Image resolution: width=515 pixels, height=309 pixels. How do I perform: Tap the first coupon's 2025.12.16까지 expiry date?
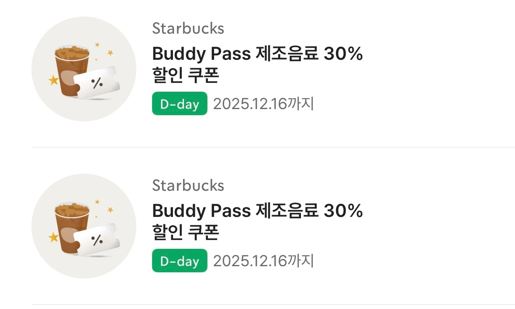[264, 104]
